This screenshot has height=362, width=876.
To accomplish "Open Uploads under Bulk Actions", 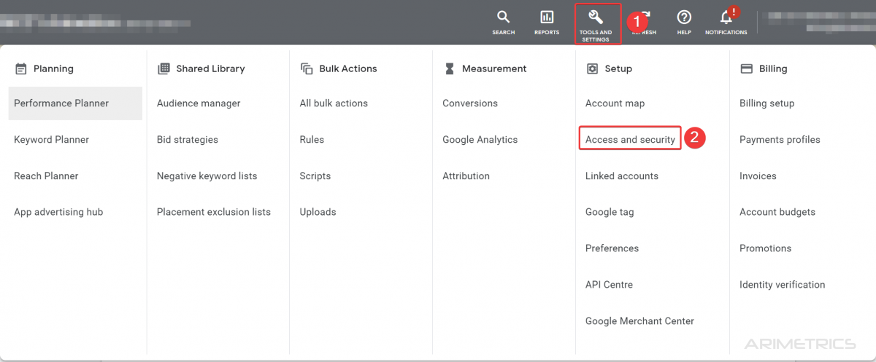I will click(318, 212).
